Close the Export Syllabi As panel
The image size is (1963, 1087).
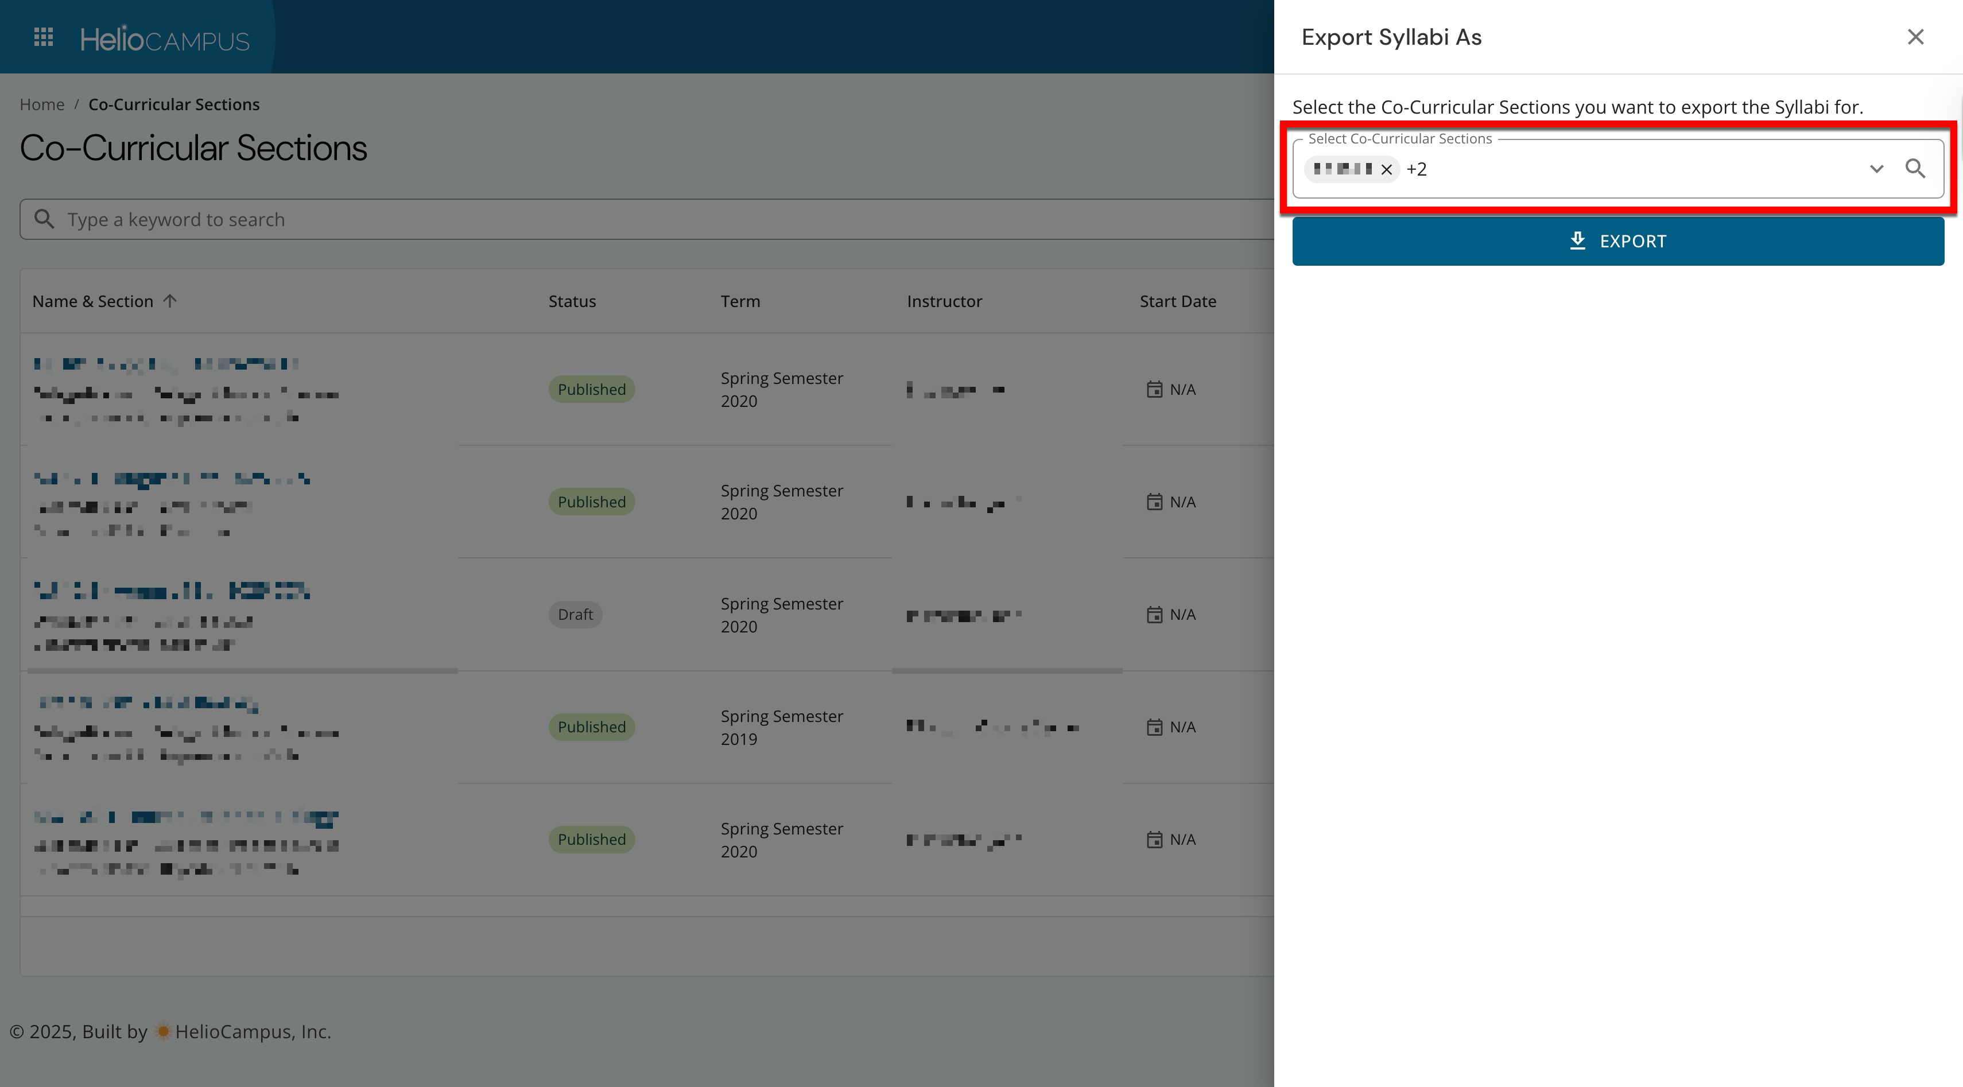[x=1915, y=37]
